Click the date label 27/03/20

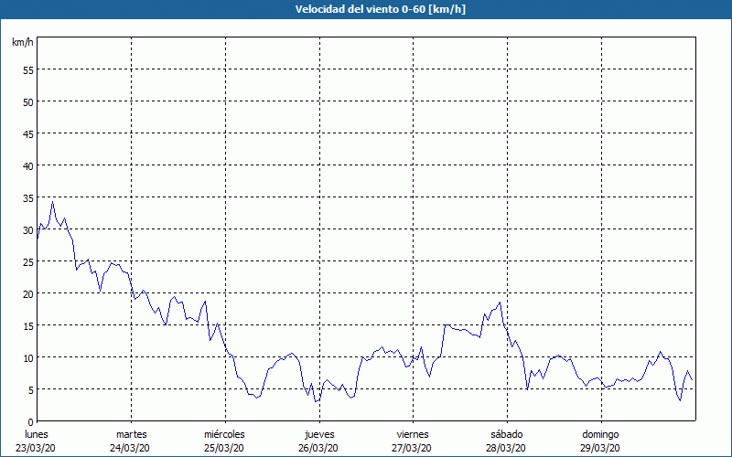click(x=412, y=448)
